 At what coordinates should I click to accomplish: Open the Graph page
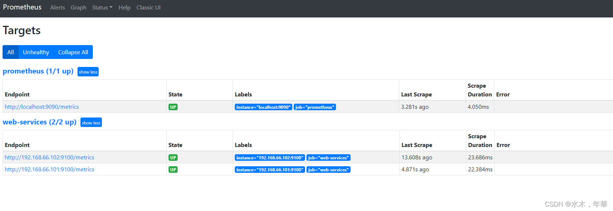coord(79,8)
